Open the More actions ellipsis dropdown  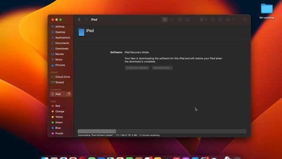click(x=230, y=19)
